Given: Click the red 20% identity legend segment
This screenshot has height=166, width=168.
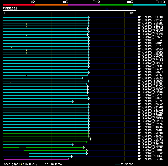Looking at the screenshot, I should click(x=19, y=5).
